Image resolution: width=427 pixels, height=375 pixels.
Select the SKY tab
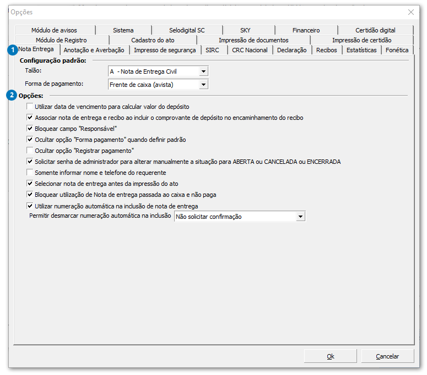click(x=245, y=30)
